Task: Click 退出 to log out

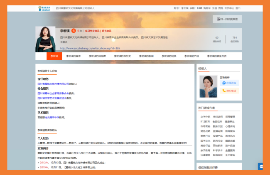Action: click(238, 8)
